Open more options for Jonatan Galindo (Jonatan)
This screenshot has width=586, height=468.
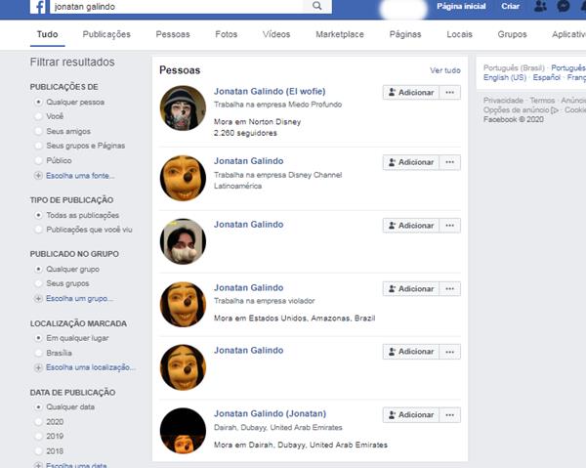[x=449, y=415]
